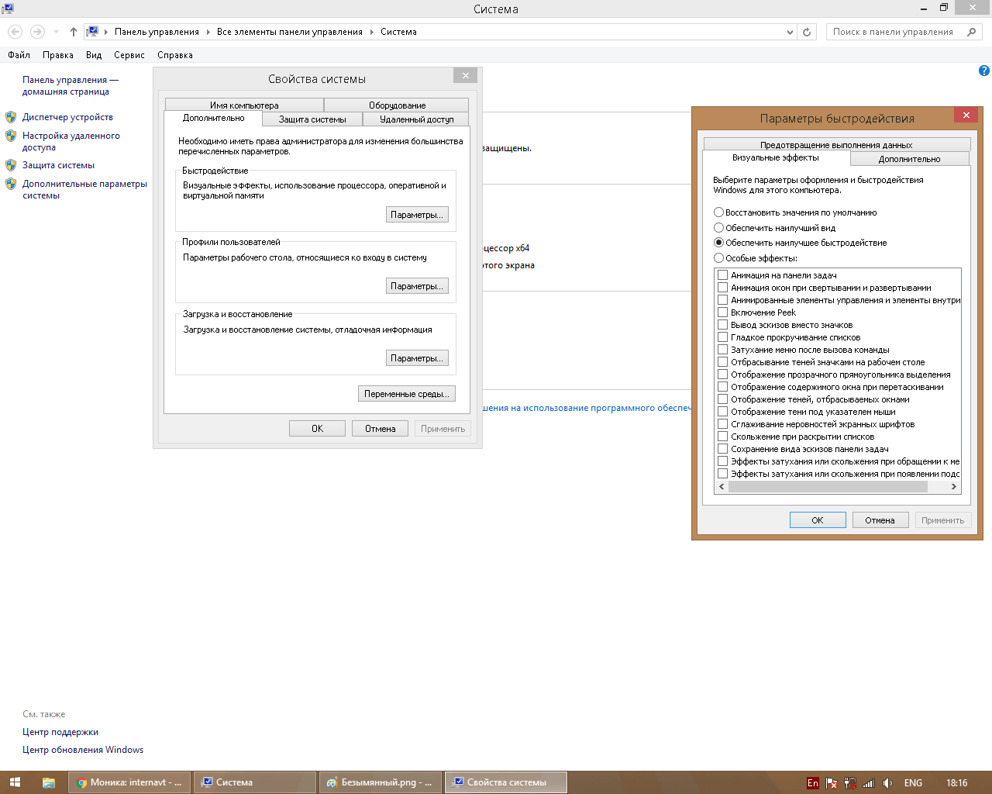Click the search magnifier icon
This screenshot has width=992, height=794.
(x=972, y=32)
